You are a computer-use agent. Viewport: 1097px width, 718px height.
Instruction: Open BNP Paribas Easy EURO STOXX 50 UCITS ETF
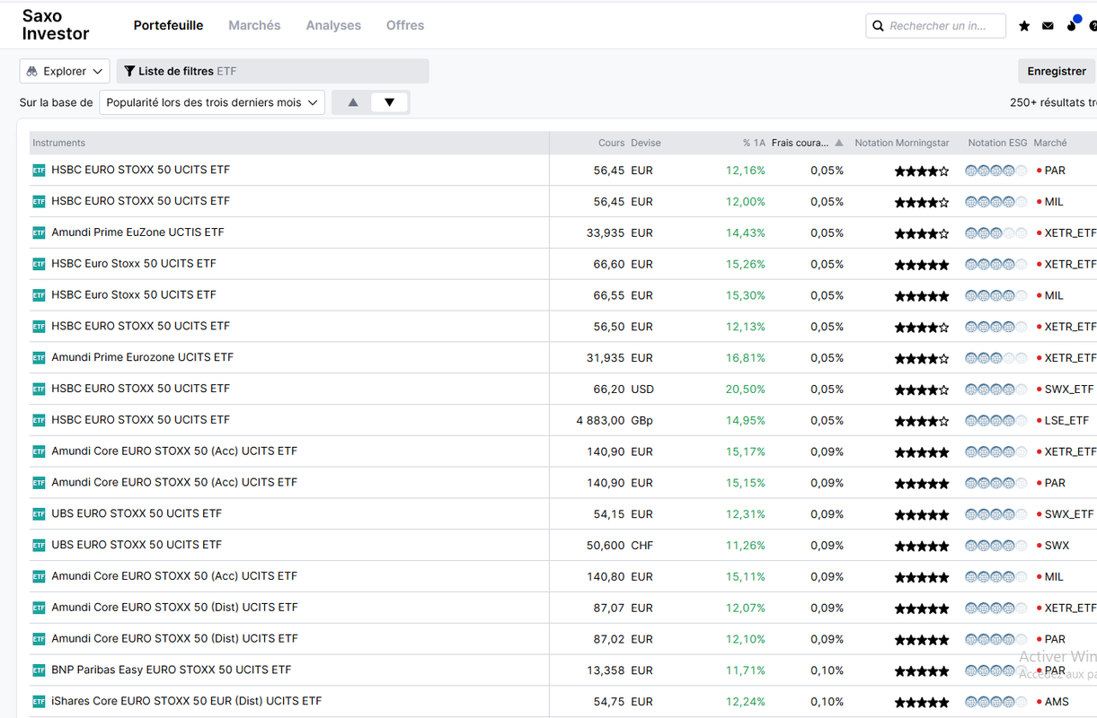pyautogui.click(x=172, y=670)
